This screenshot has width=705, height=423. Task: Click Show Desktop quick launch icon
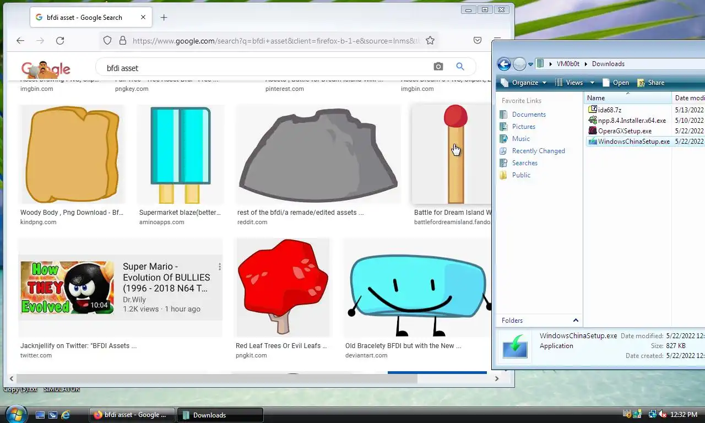coord(40,415)
